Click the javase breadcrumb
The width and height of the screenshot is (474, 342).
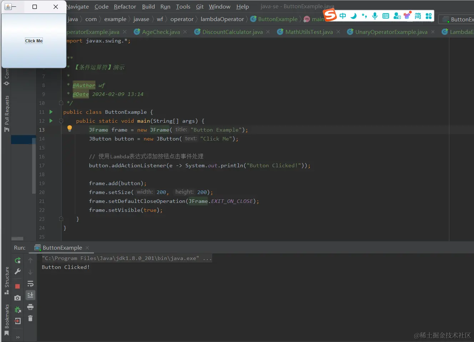click(141, 19)
